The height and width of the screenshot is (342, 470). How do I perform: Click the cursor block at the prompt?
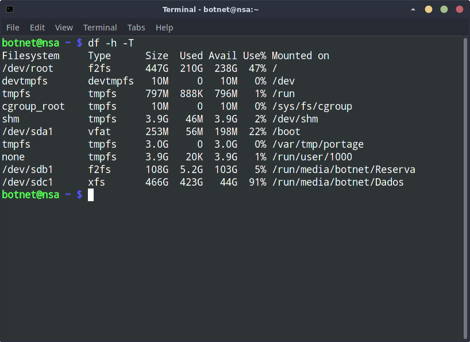click(x=91, y=195)
